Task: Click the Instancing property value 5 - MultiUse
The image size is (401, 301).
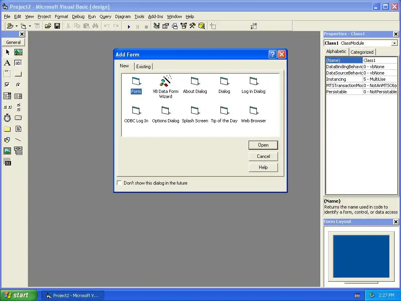Action: click(380, 79)
